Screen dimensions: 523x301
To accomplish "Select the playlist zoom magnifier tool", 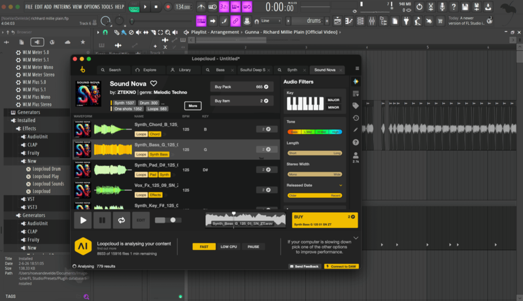I will click(x=168, y=32).
